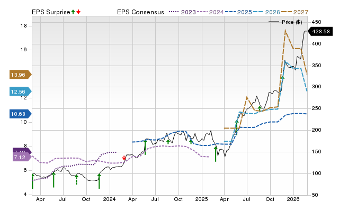Click the left axis label '4'
The width and height of the screenshot is (339, 202).
click(x=25, y=195)
